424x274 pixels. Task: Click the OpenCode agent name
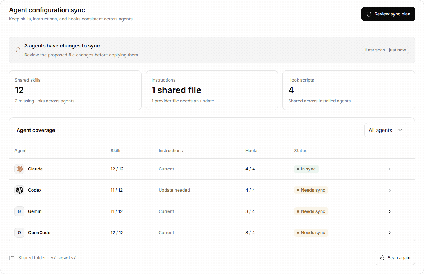pos(39,233)
